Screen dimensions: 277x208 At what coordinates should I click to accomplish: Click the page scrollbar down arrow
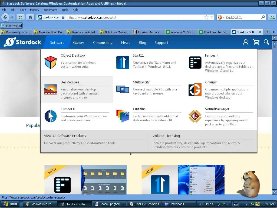coord(274,192)
